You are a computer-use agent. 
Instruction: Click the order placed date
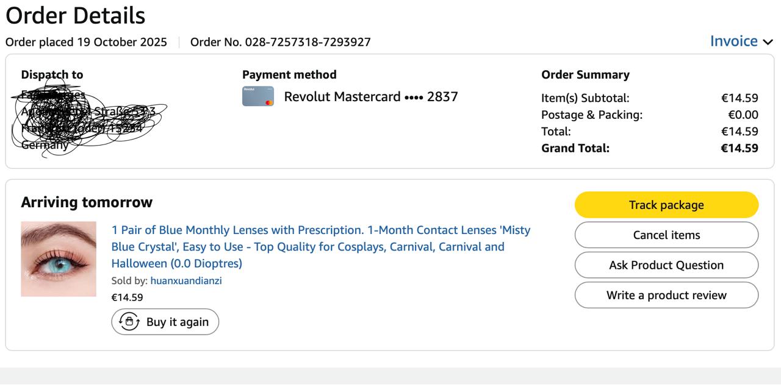click(x=86, y=42)
